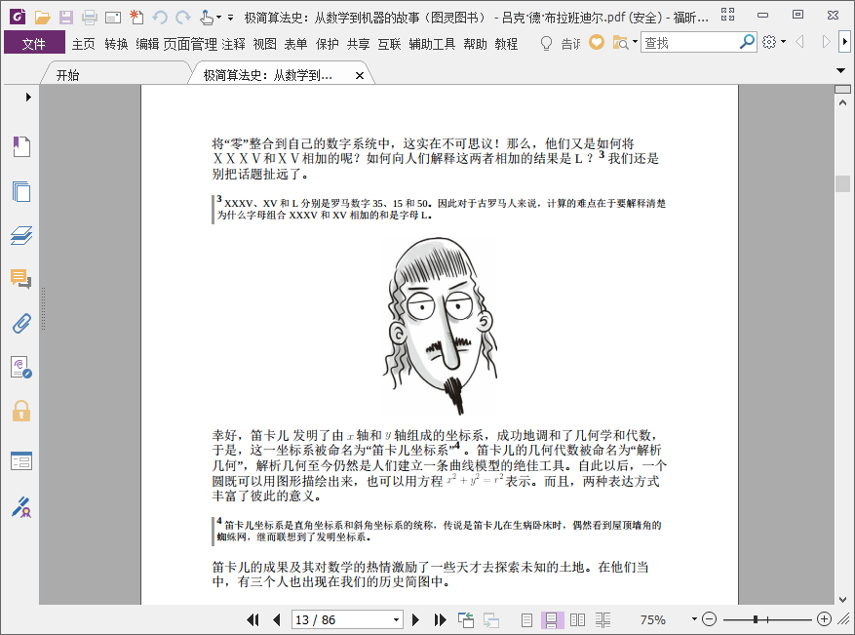The width and height of the screenshot is (855, 635).
Task: Open the 主页 ribbon tab
Action: [84, 44]
